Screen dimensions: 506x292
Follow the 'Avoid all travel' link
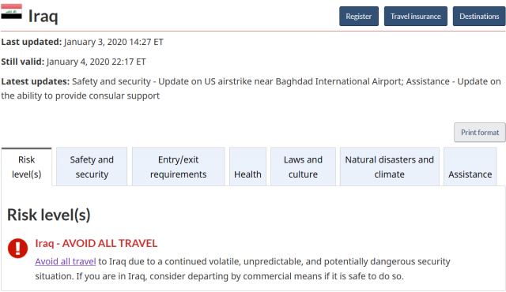click(x=66, y=261)
